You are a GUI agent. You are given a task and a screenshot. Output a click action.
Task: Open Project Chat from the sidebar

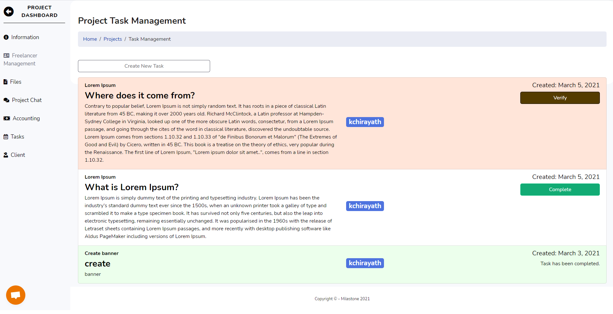27,100
